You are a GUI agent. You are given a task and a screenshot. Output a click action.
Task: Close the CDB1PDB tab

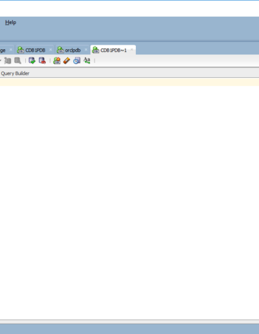(x=51, y=50)
